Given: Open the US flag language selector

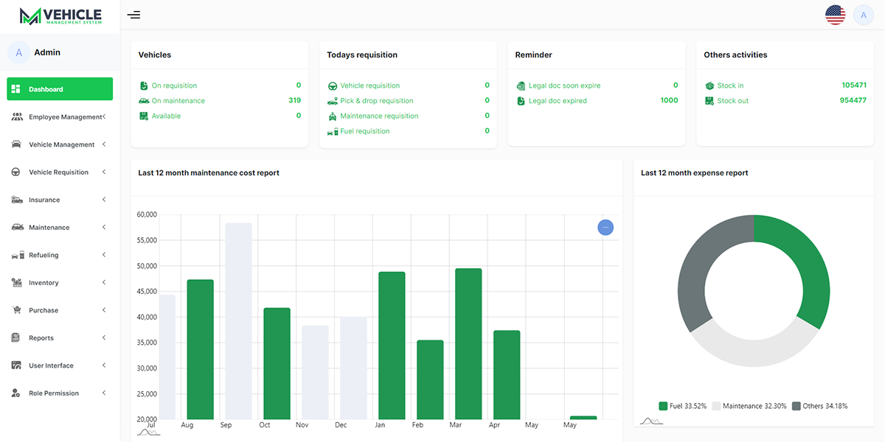Looking at the screenshot, I should tap(835, 15).
